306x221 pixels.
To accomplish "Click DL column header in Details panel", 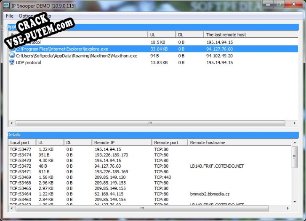I will pos(78,143).
